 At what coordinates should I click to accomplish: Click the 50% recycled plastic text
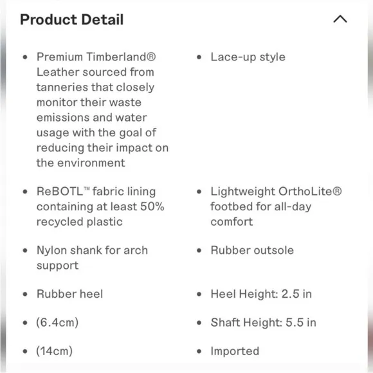point(100,214)
